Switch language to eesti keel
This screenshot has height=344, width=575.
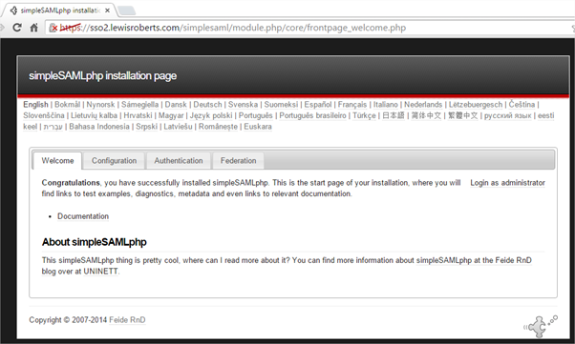(545, 115)
